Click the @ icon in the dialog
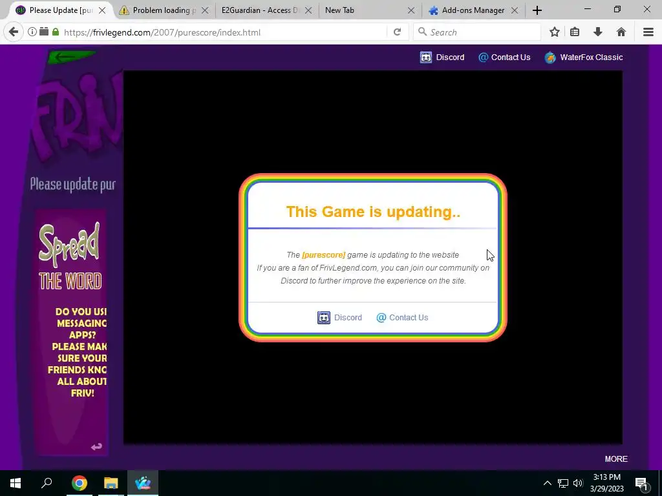The width and height of the screenshot is (662, 496). (x=381, y=318)
